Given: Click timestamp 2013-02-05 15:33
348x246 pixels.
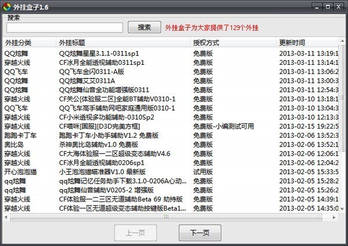Looking at the screenshot, I should (309, 172).
